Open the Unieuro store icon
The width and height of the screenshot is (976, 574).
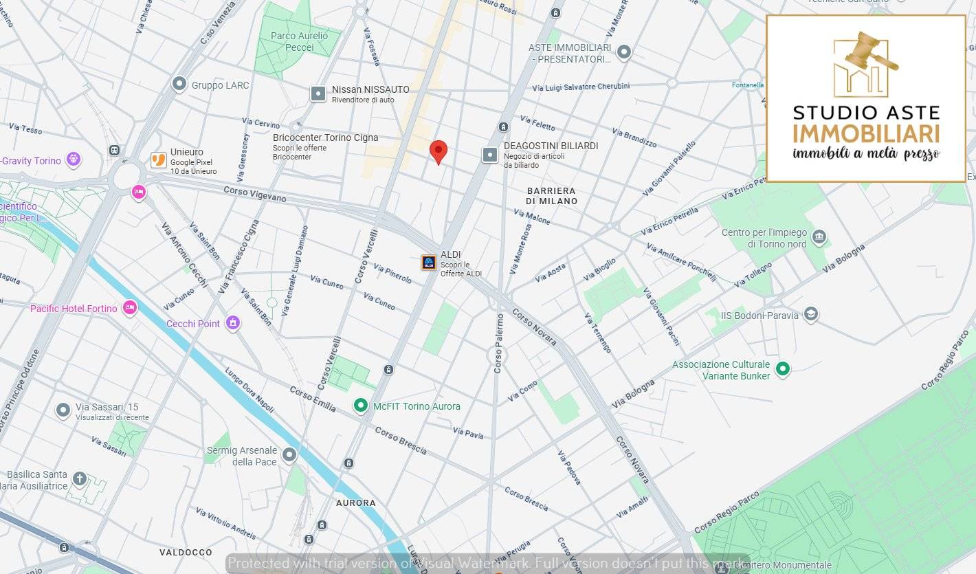pyautogui.click(x=159, y=160)
